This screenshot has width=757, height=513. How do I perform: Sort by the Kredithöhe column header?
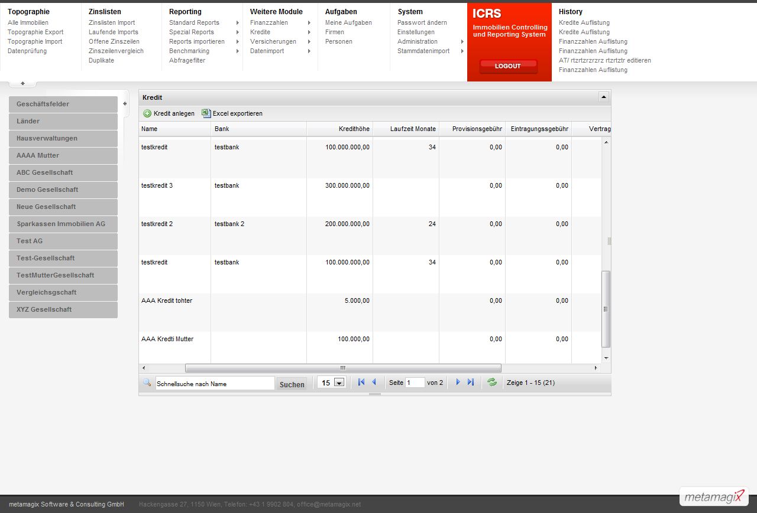click(340, 129)
